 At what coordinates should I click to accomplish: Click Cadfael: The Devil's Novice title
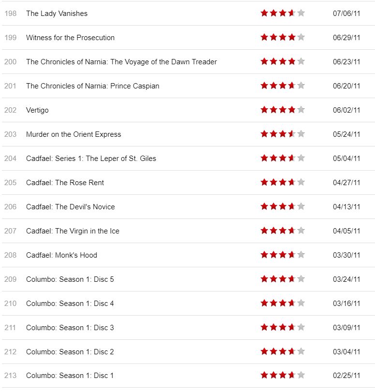click(x=70, y=207)
